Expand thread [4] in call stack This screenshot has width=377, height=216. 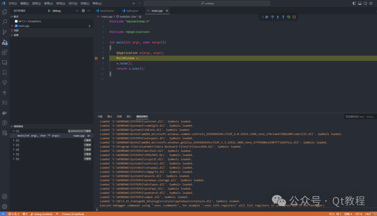point(14,150)
